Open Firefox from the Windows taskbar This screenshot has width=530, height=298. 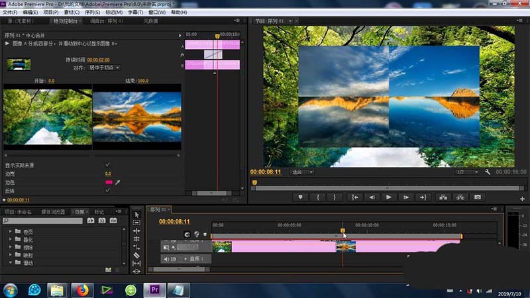(81, 289)
